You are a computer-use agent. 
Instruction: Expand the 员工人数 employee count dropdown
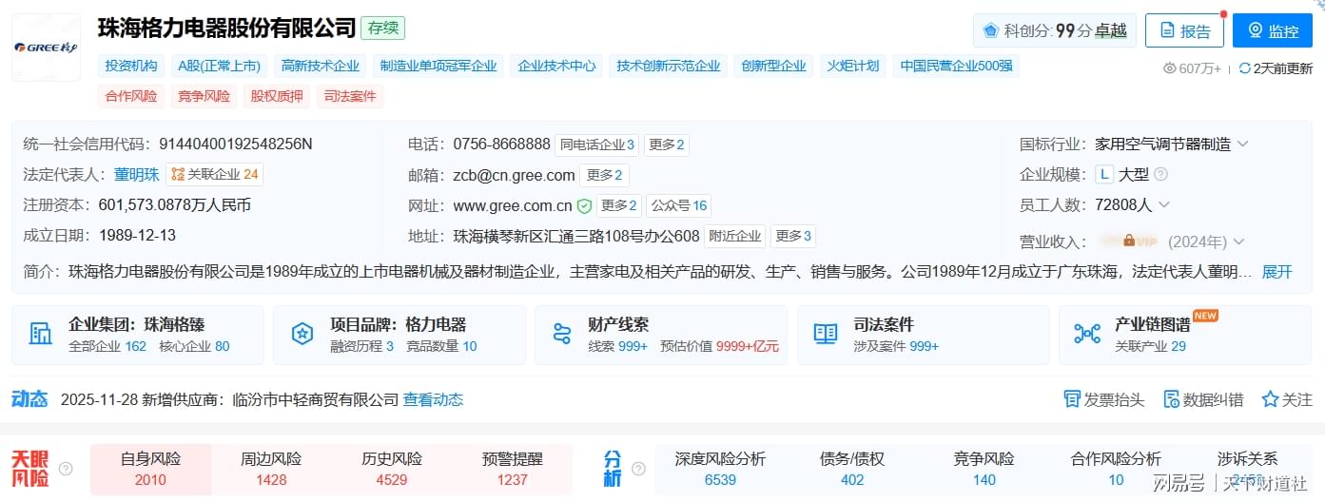click(1163, 205)
